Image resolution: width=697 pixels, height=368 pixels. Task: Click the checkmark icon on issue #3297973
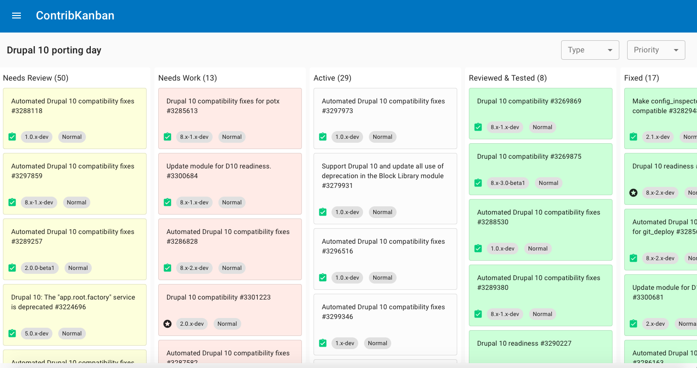click(x=323, y=137)
